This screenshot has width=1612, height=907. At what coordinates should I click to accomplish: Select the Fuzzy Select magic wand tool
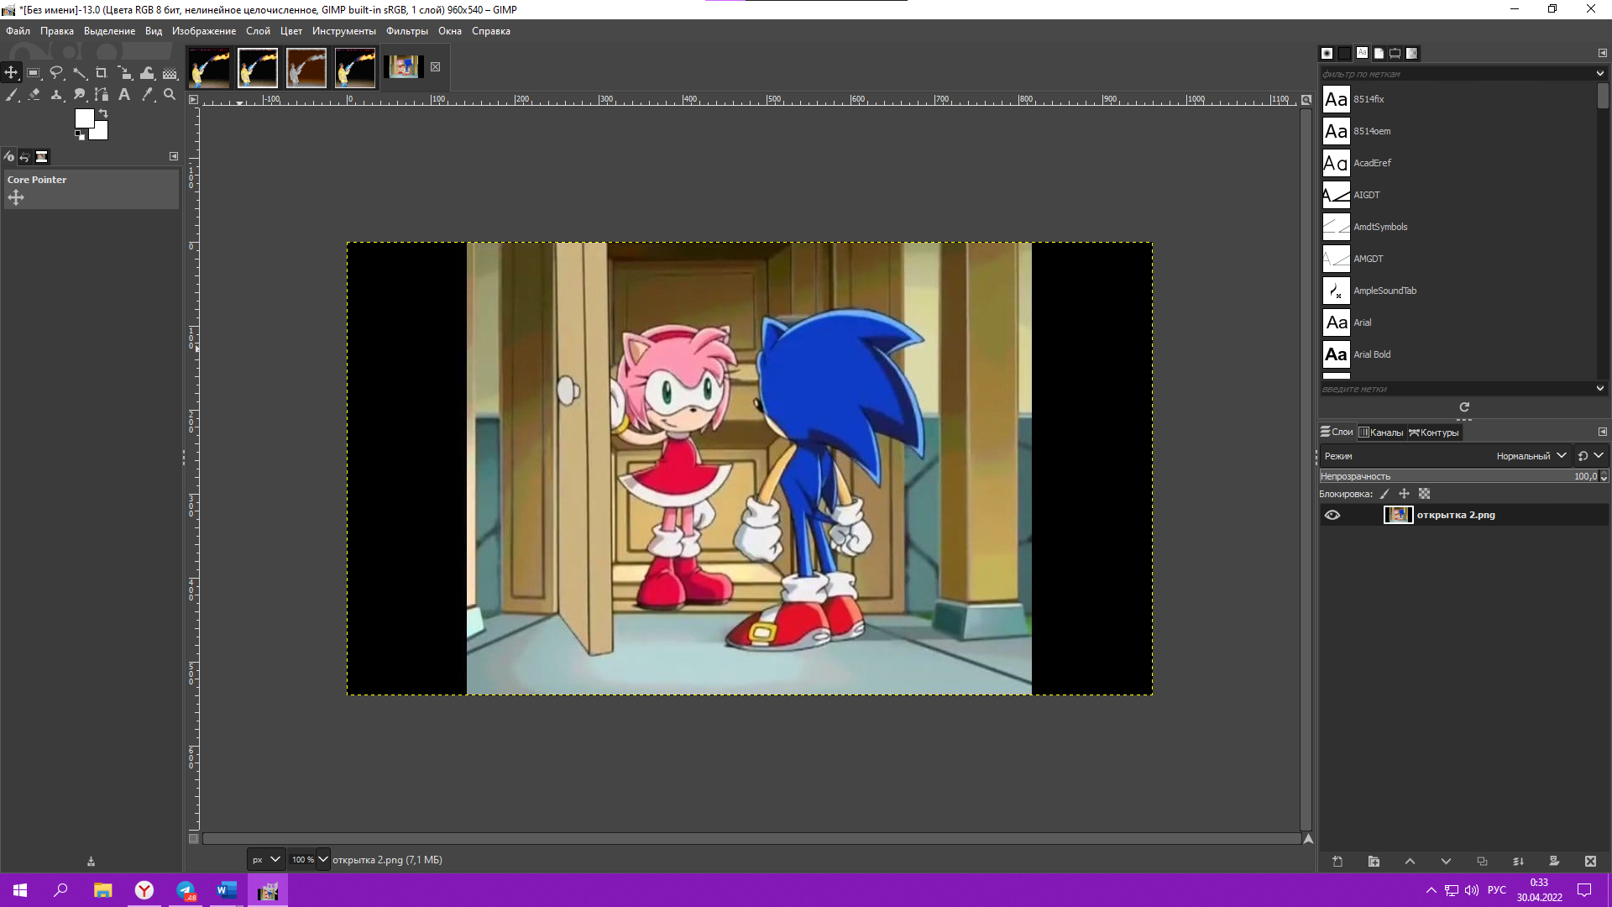(79, 73)
